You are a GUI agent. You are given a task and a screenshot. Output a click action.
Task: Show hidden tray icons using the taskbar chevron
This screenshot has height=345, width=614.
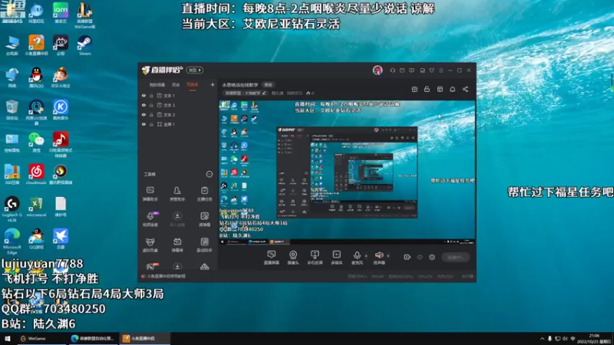pos(543,339)
